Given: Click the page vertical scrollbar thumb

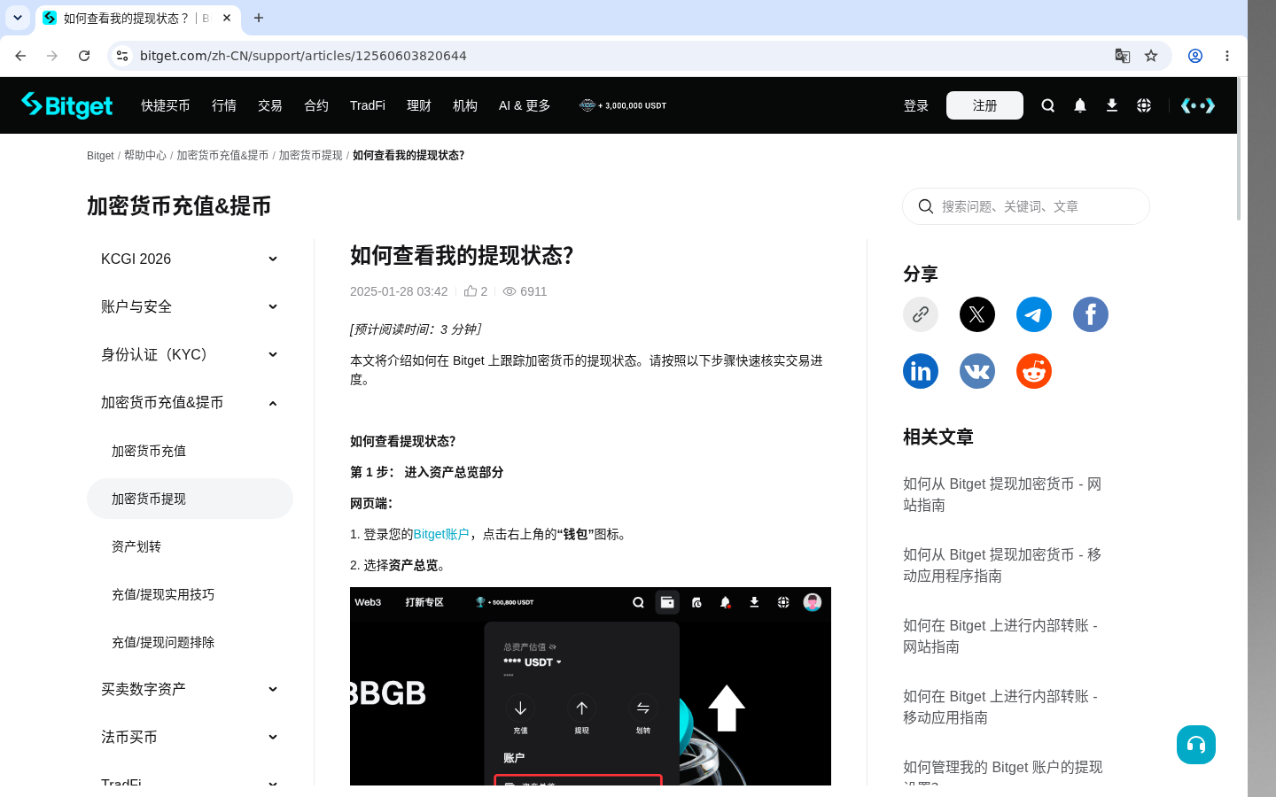Looking at the screenshot, I should pos(1239,149).
